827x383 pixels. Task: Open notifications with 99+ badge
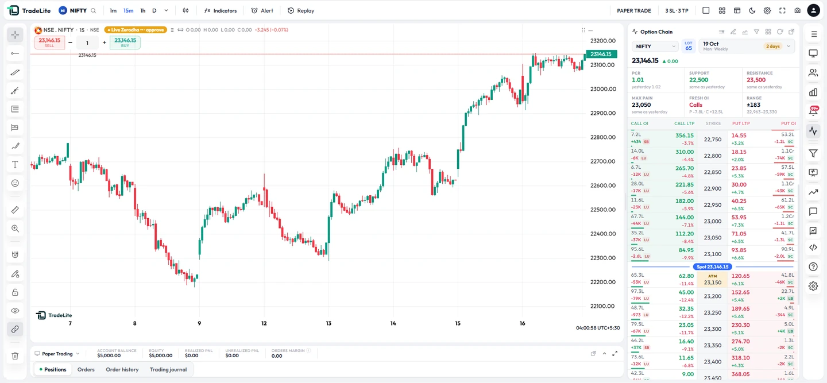click(813, 111)
